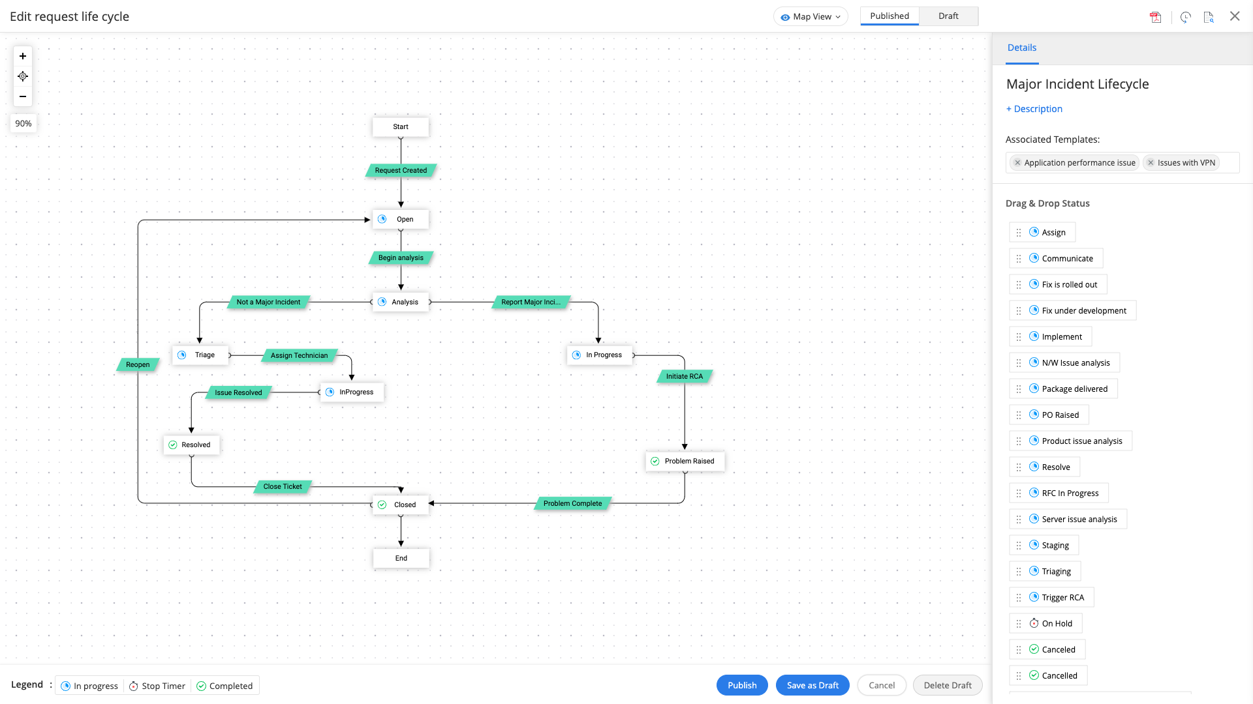The image size is (1253, 704).
Task: Click the 90% zoom level indicator
Action: [23, 123]
